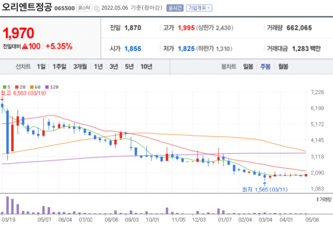Select the 3개월 line chart tab
Image resolution: width=333 pixels, height=225 pixels.
click(80, 67)
